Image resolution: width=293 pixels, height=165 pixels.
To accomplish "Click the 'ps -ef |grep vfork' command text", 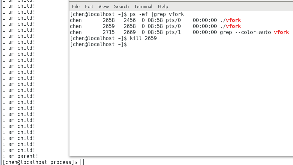I will pyautogui.click(x=157, y=14).
